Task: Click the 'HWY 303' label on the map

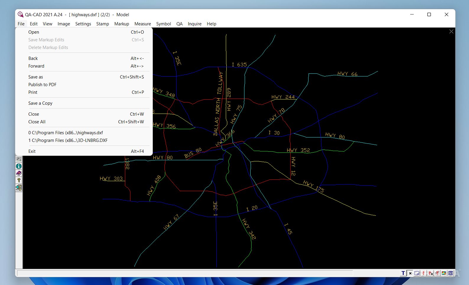Action: click(x=111, y=178)
